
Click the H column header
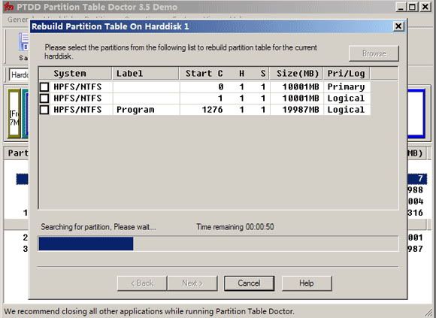tap(241, 74)
